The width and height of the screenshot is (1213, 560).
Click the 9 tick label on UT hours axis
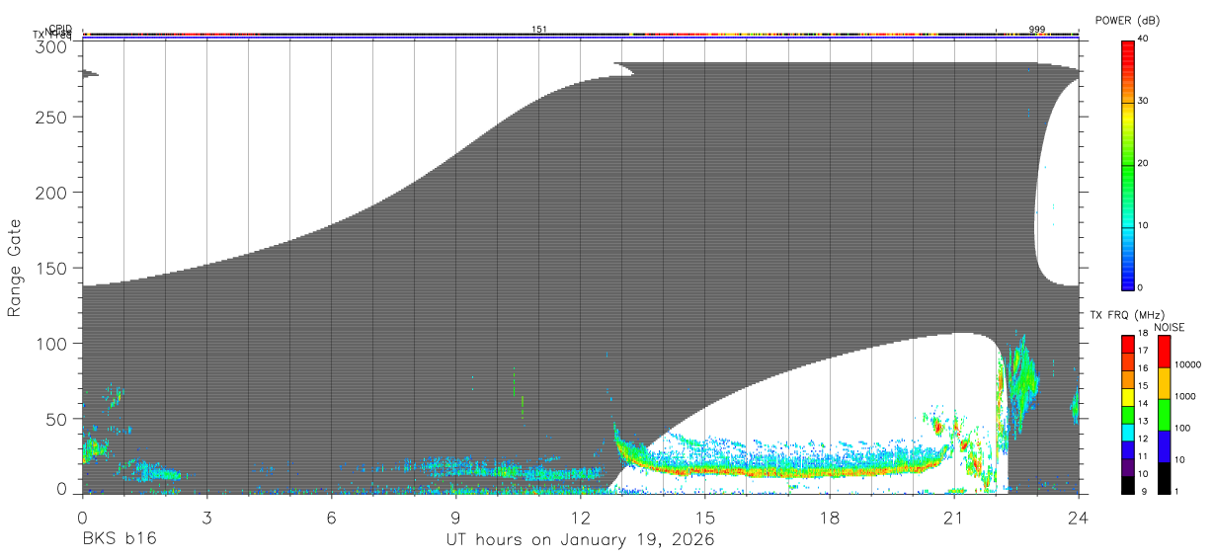(x=455, y=519)
